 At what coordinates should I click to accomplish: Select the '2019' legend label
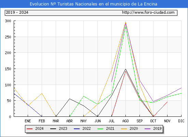157,128
